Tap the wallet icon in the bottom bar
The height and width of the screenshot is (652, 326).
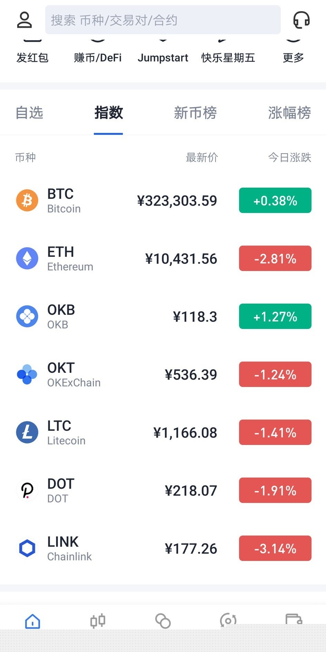pos(294,620)
